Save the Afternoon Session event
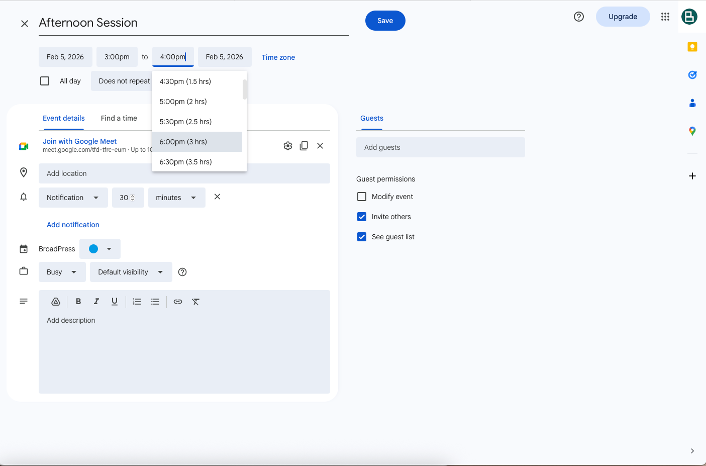Image resolution: width=706 pixels, height=466 pixels. [x=385, y=21]
